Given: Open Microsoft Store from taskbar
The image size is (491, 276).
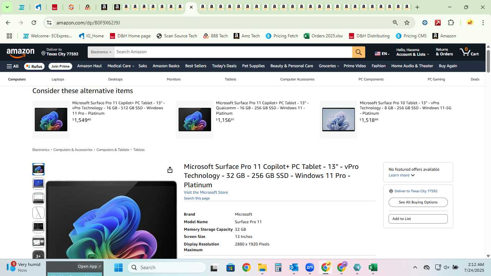Looking at the screenshot, I should point(230,267).
